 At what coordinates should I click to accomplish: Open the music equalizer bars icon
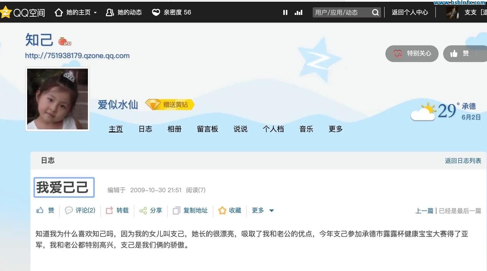pos(299,13)
